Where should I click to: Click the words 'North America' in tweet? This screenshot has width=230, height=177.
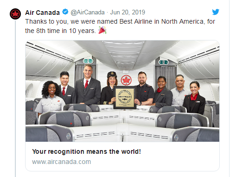pyautogui.click(x=182, y=21)
